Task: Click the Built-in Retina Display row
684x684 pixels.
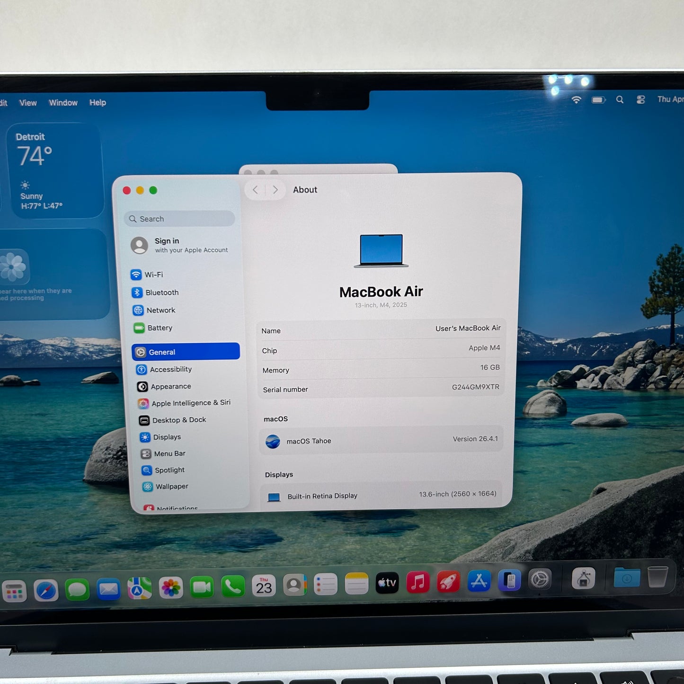Action: click(382, 495)
